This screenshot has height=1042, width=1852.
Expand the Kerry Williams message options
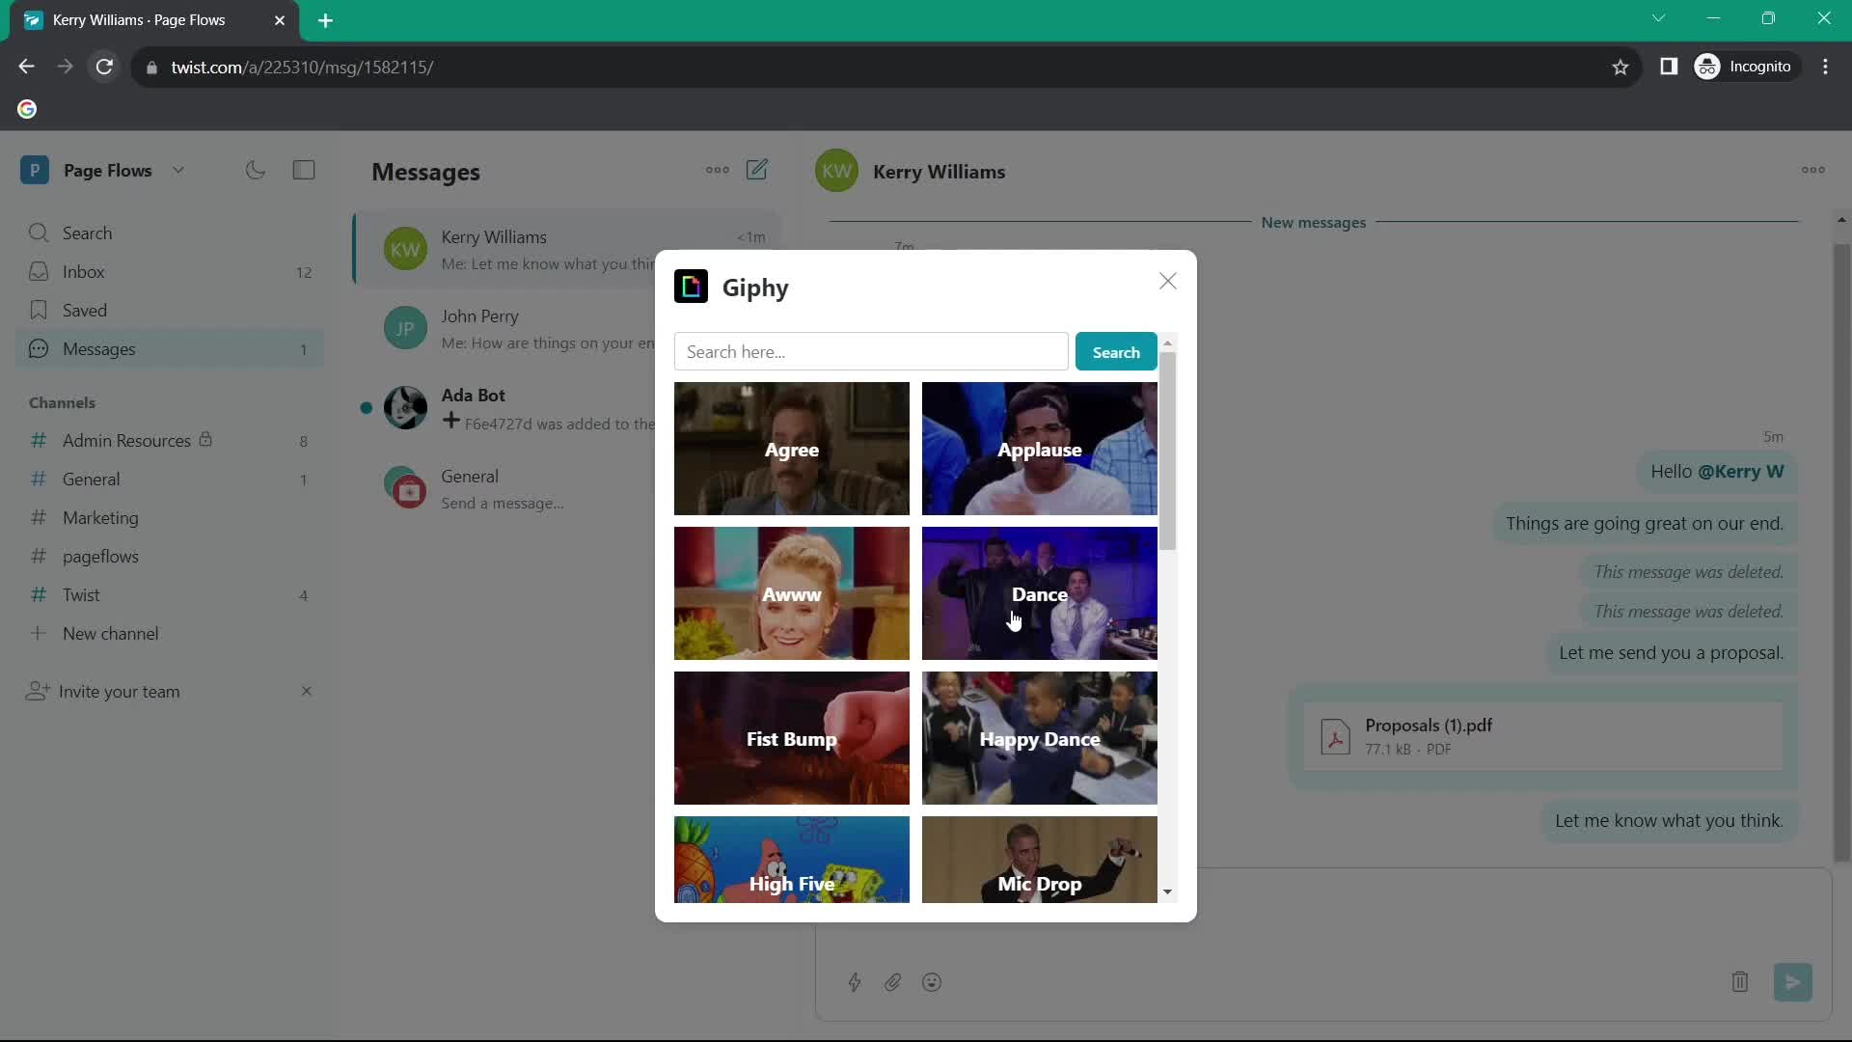click(x=1812, y=171)
